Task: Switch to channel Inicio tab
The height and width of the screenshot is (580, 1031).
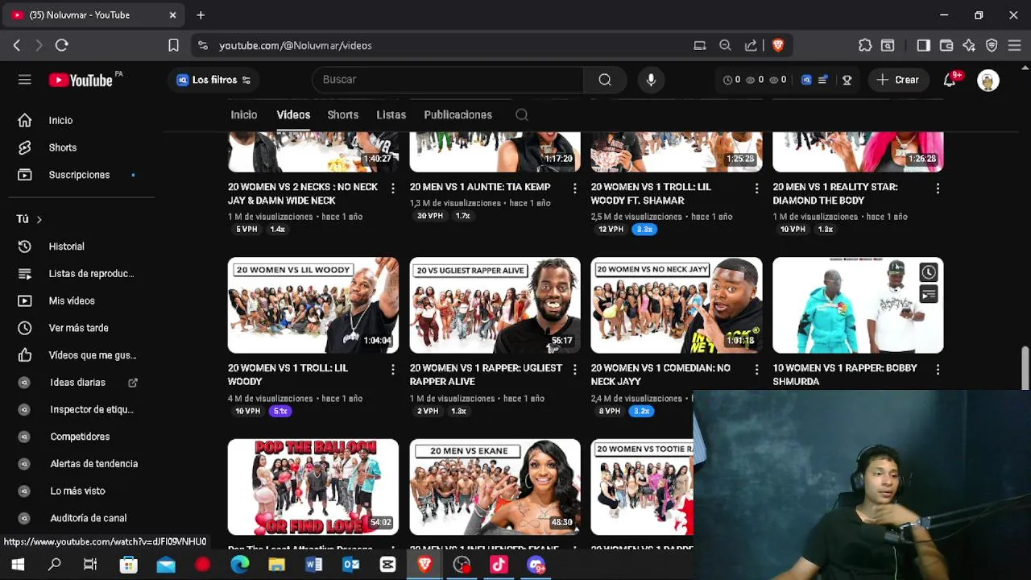Action: coord(244,114)
